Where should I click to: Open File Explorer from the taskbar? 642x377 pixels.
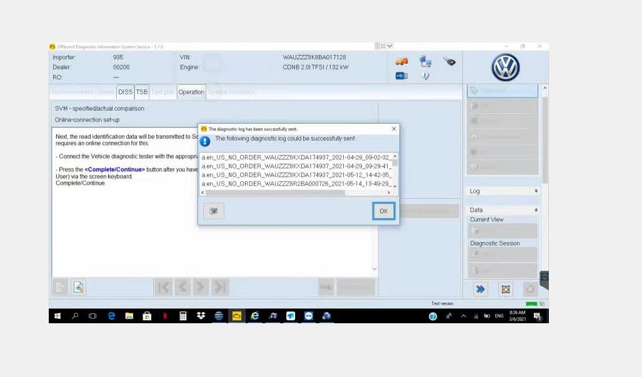coord(129,316)
